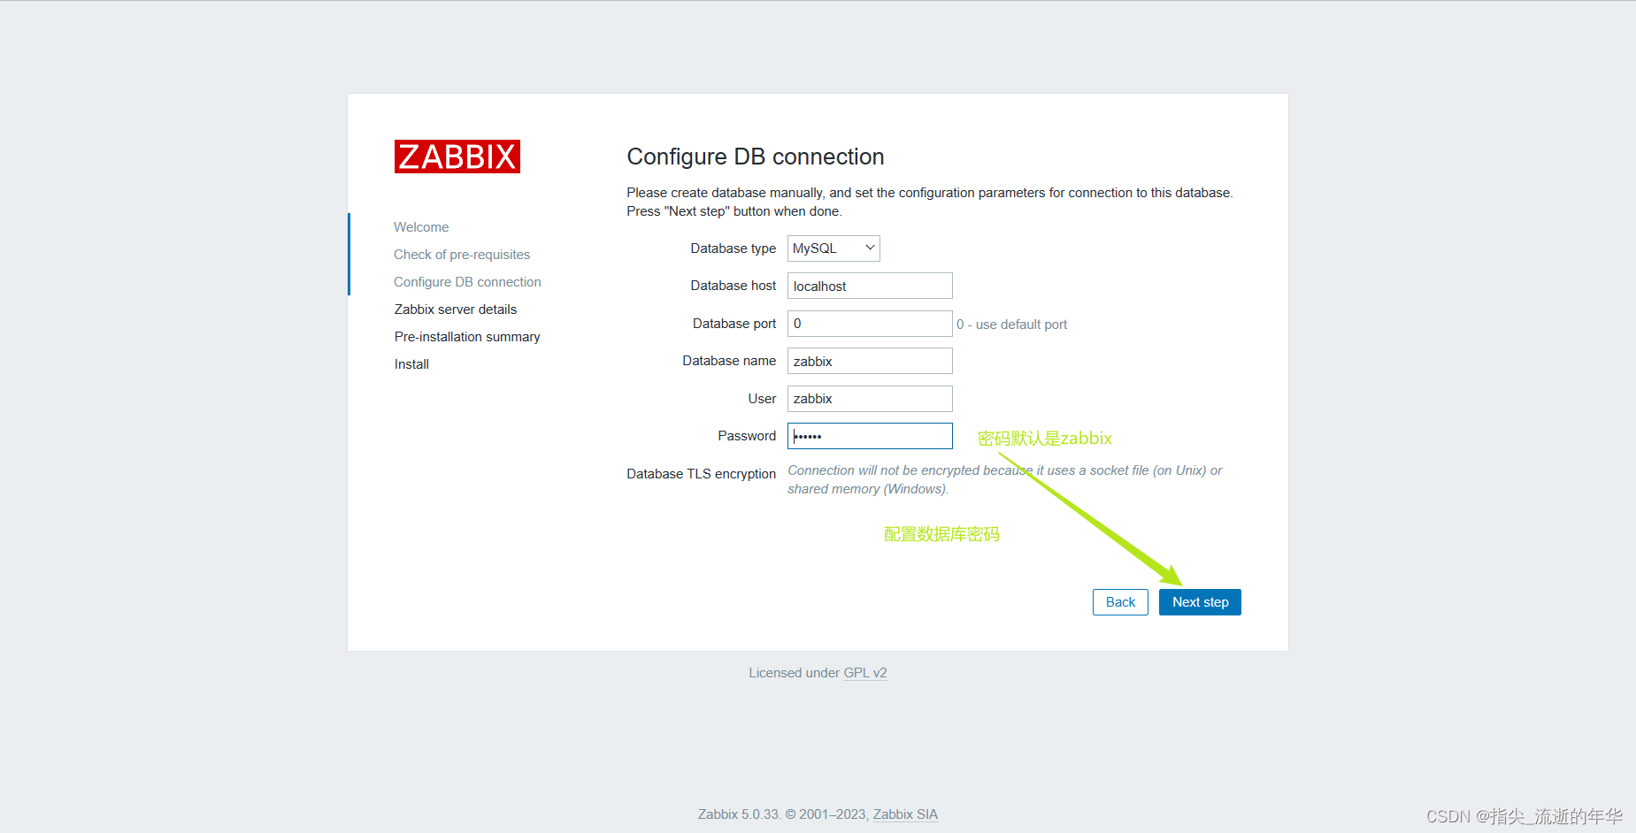Click the '0 - use default port' hint
The height and width of the screenshot is (833, 1636).
[x=1011, y=325]
